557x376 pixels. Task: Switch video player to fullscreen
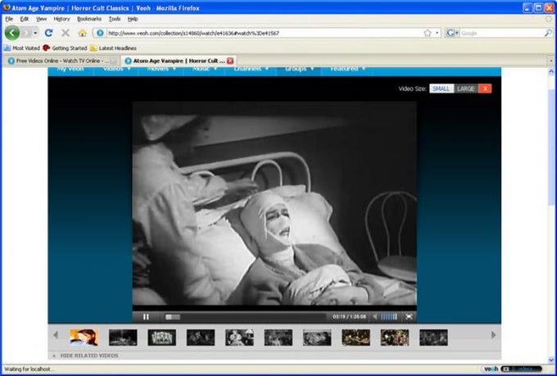(x=409, y=316)
